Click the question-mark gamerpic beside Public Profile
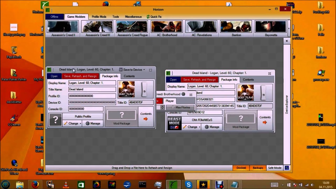The width and height of the screenshot is (336, 189). pyautogui.click(x=55, y=120)
